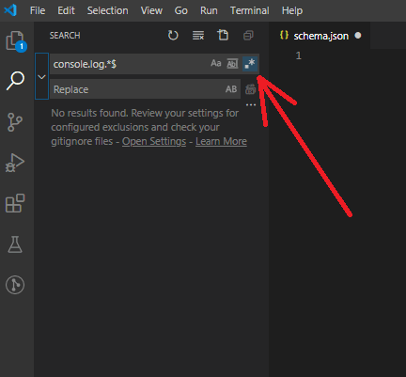Image resolution: width=406 pixels, height=377 pixels.
Task: Open the Terminal menu
Action: point(250,10)
